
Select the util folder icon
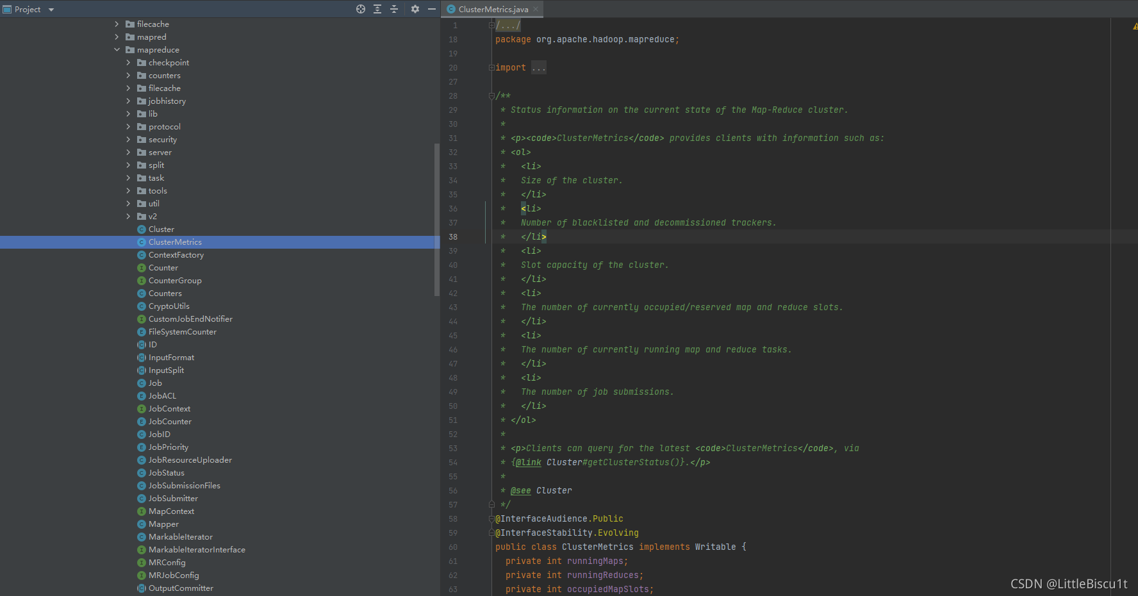click(142, 203)
